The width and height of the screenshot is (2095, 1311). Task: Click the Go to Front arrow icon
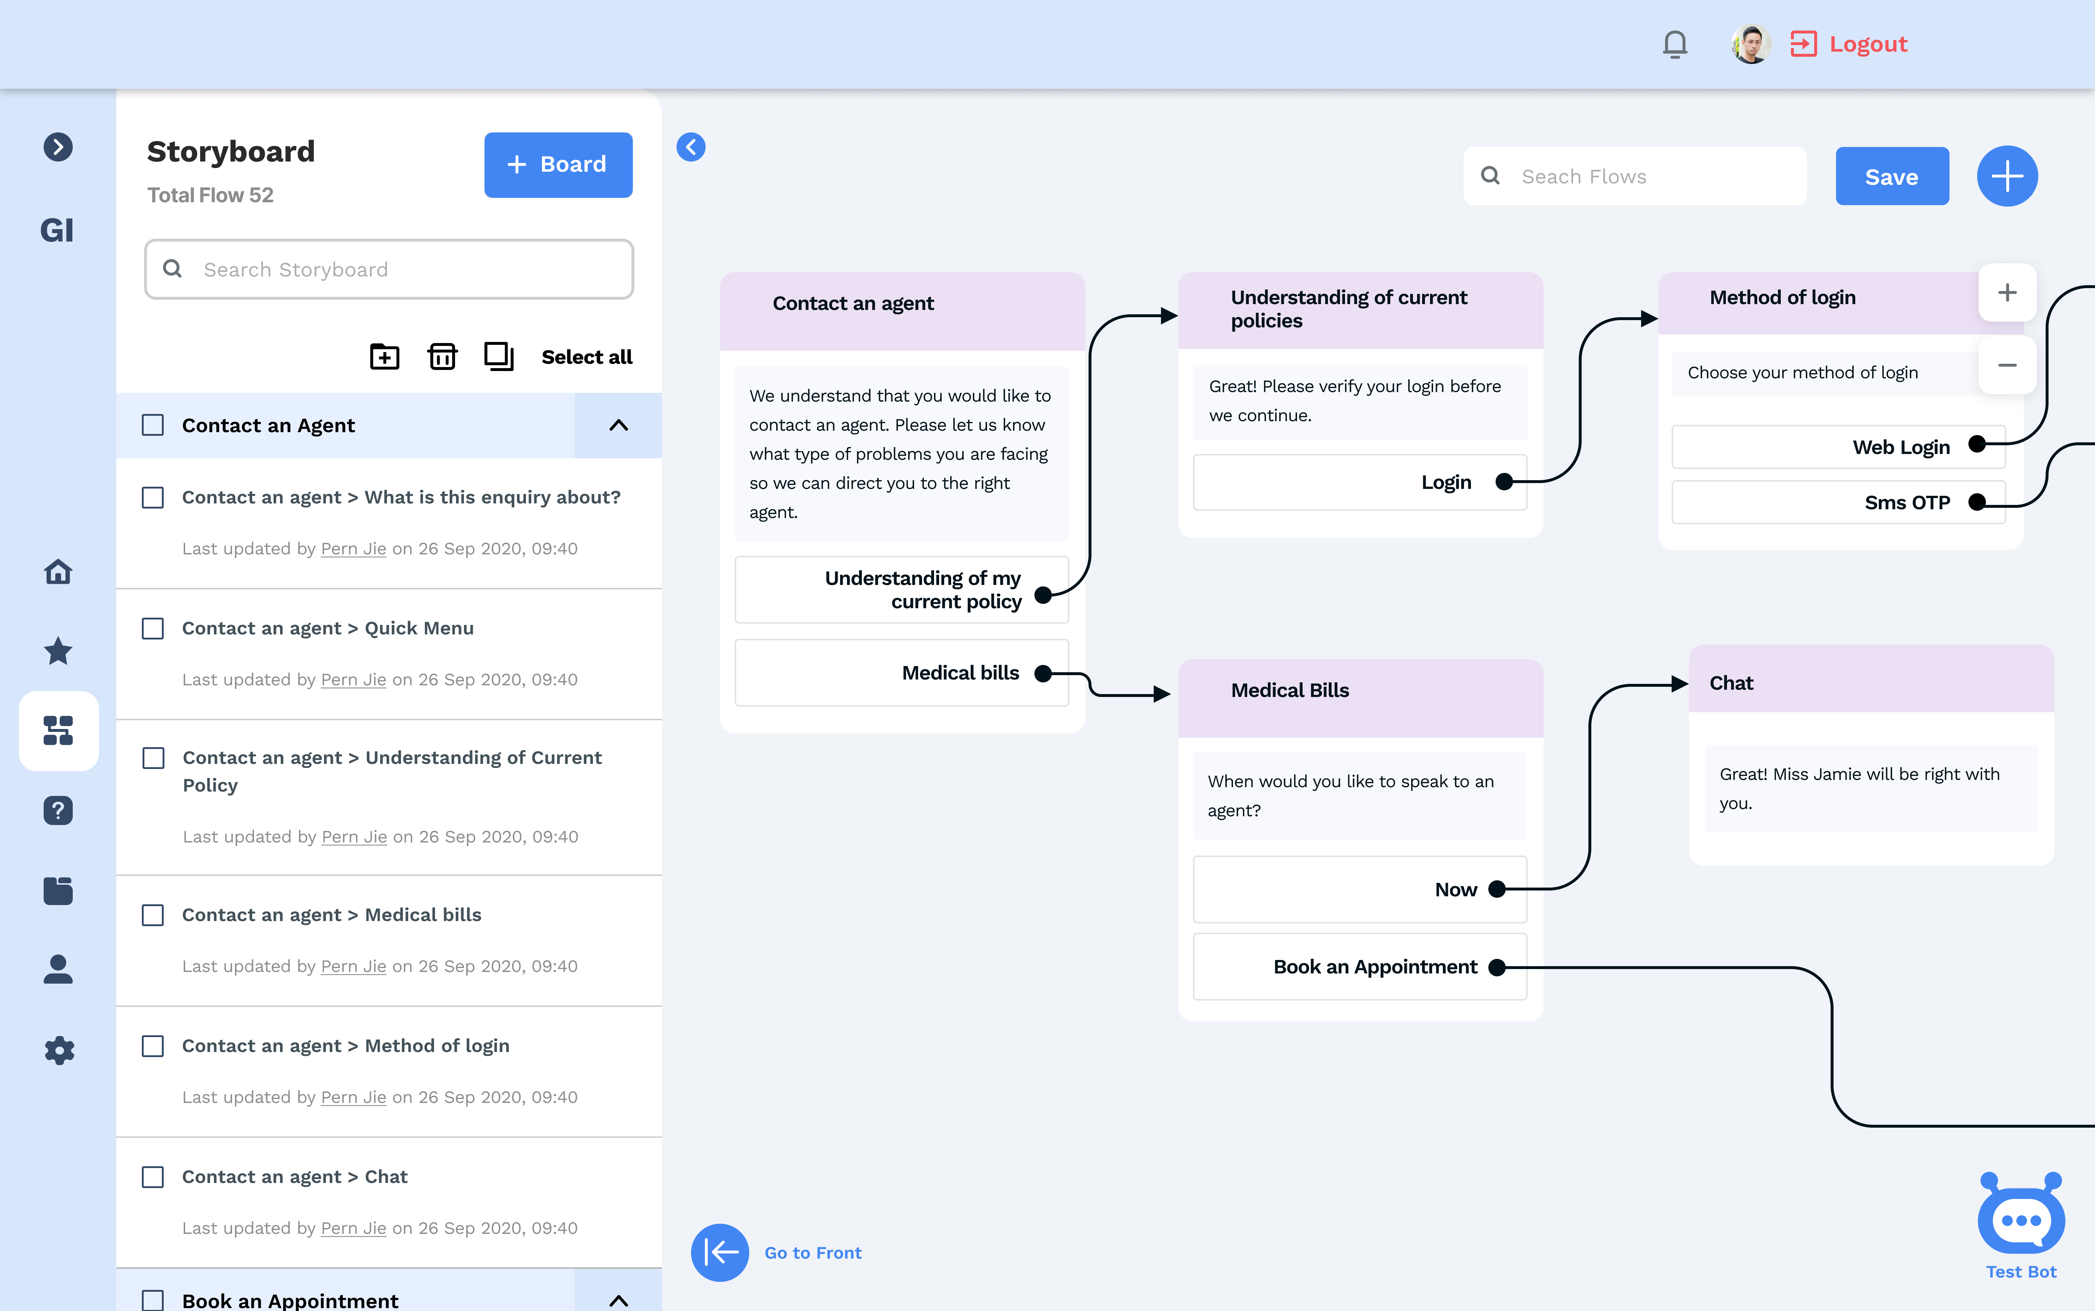pyautogui.click(x=719, y=1252)
